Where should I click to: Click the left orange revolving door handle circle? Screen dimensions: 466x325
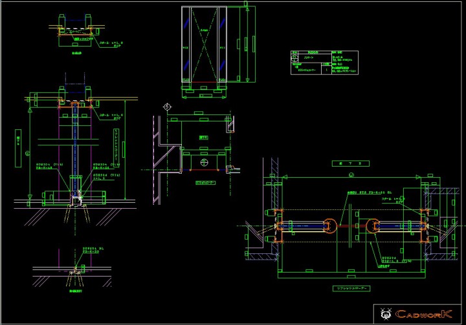[329, 225]
